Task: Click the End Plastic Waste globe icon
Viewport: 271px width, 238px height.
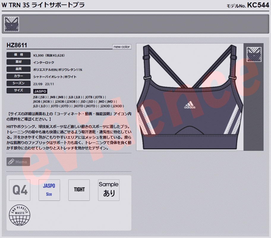Action: pos(20,215)
